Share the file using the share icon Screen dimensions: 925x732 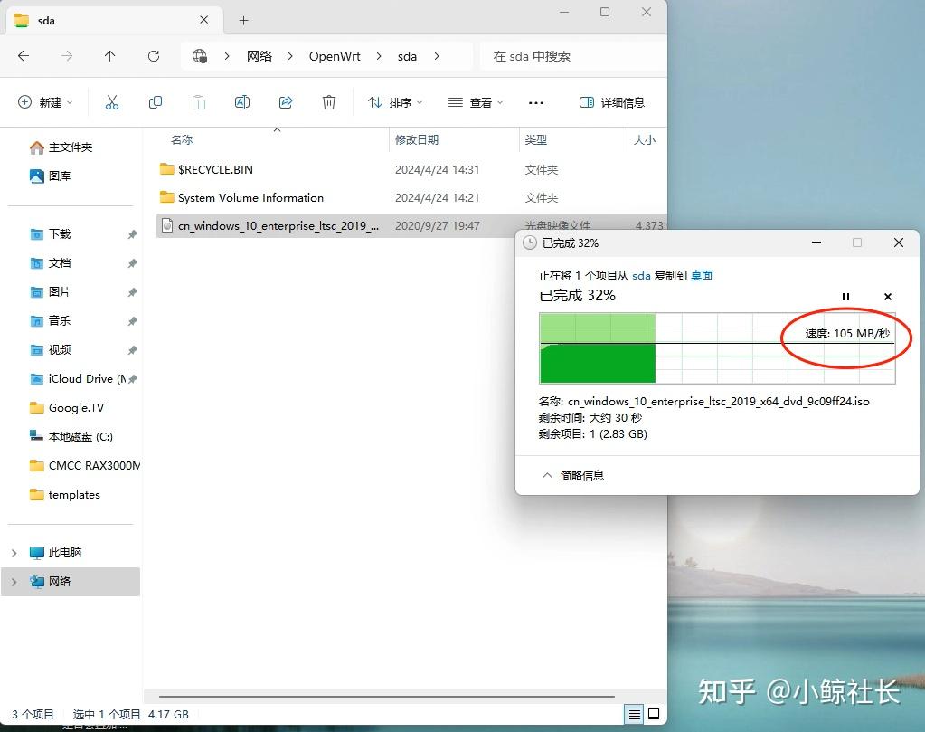[286, 101]
